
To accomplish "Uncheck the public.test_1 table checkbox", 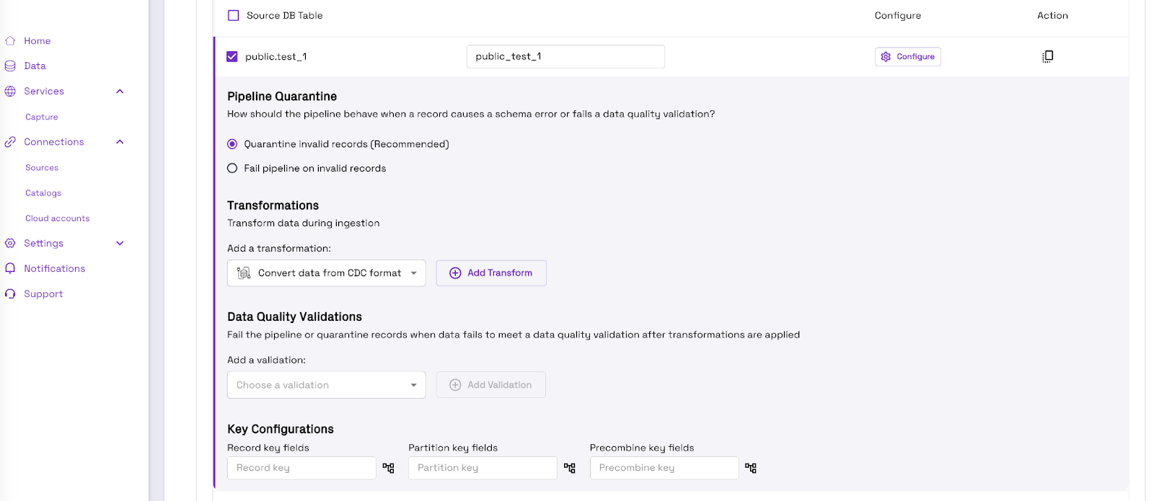I will coord(232,56).
